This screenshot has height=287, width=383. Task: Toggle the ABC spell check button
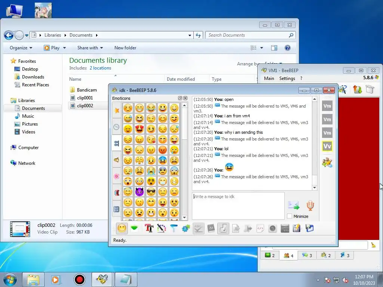pyautogui.click(x=198, y=228)
